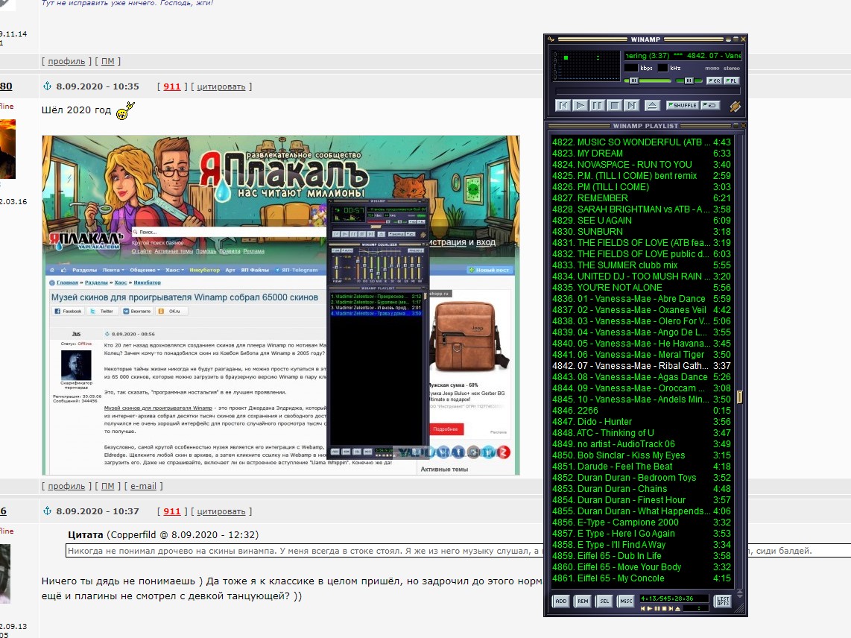Click the Eject open-file button
Viewport: 851px width, 638px height.
(x=652, y=106)
